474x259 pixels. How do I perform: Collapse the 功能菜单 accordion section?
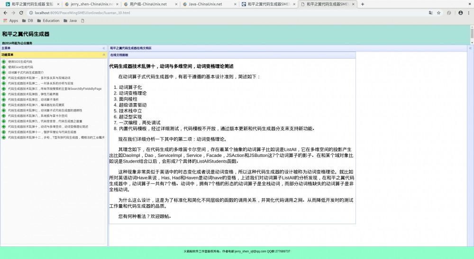click(x=104, y=55)
